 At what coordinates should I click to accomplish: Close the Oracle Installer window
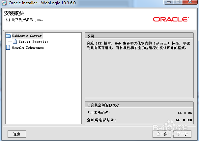click(x=190, y=2)
